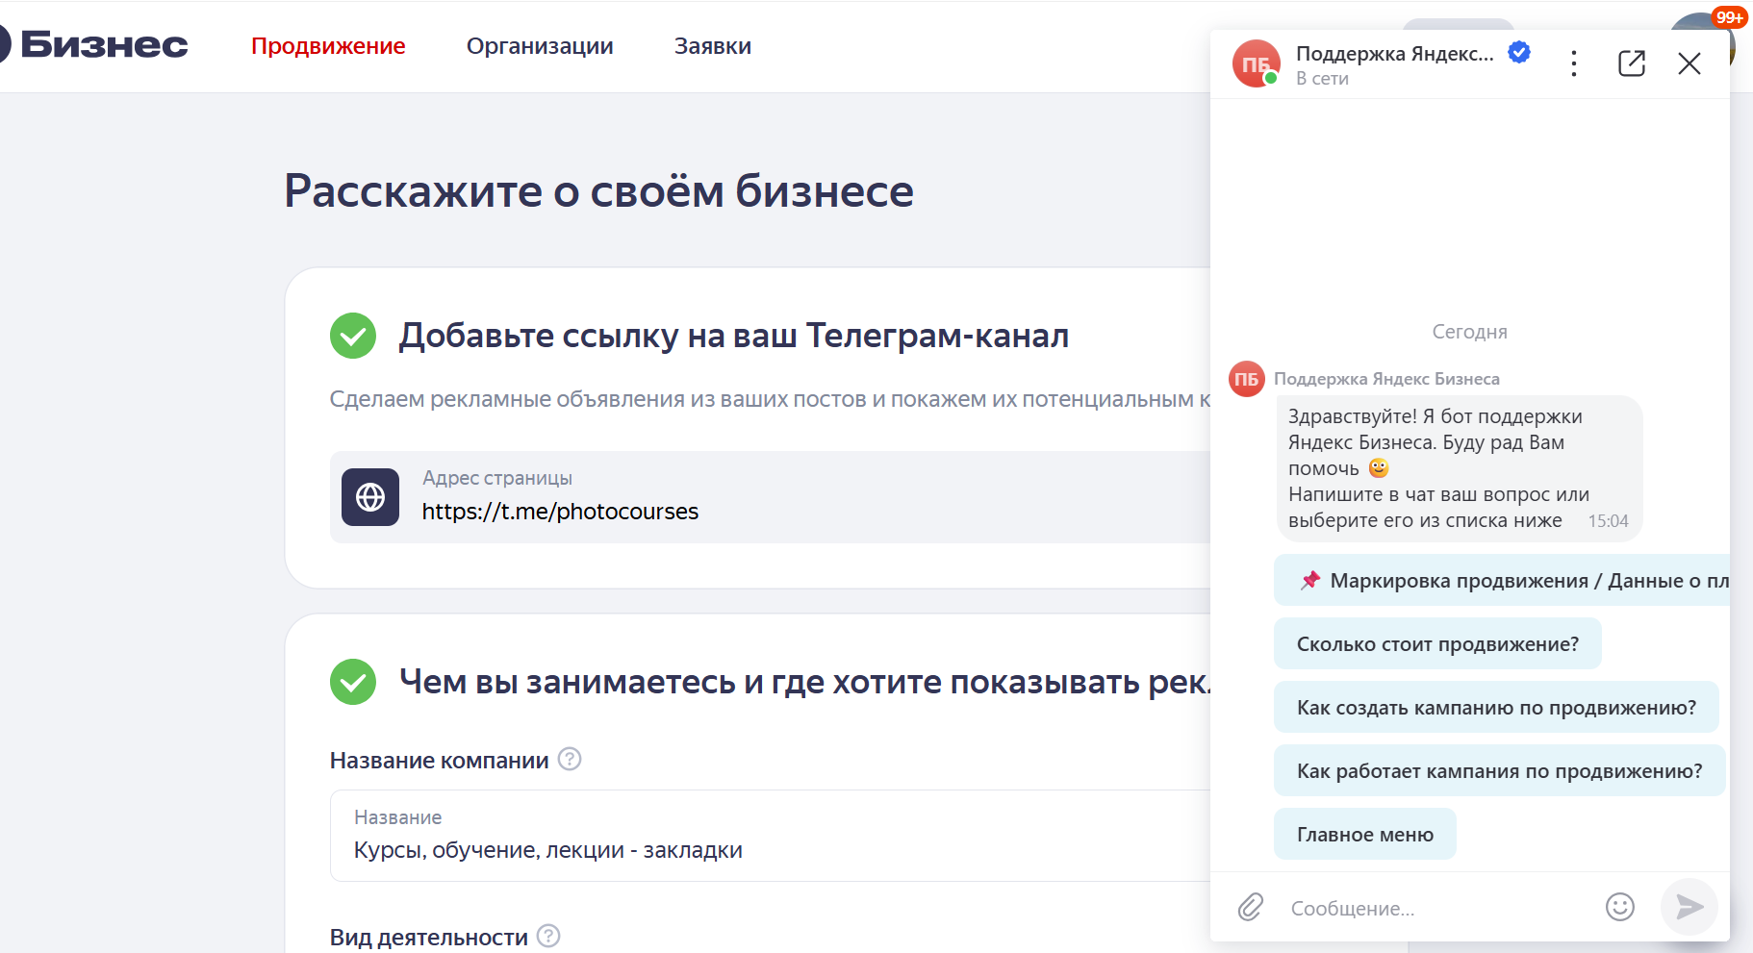Close the support chat panel
Screen dimensions: 1753x953
pos(1689,63)
